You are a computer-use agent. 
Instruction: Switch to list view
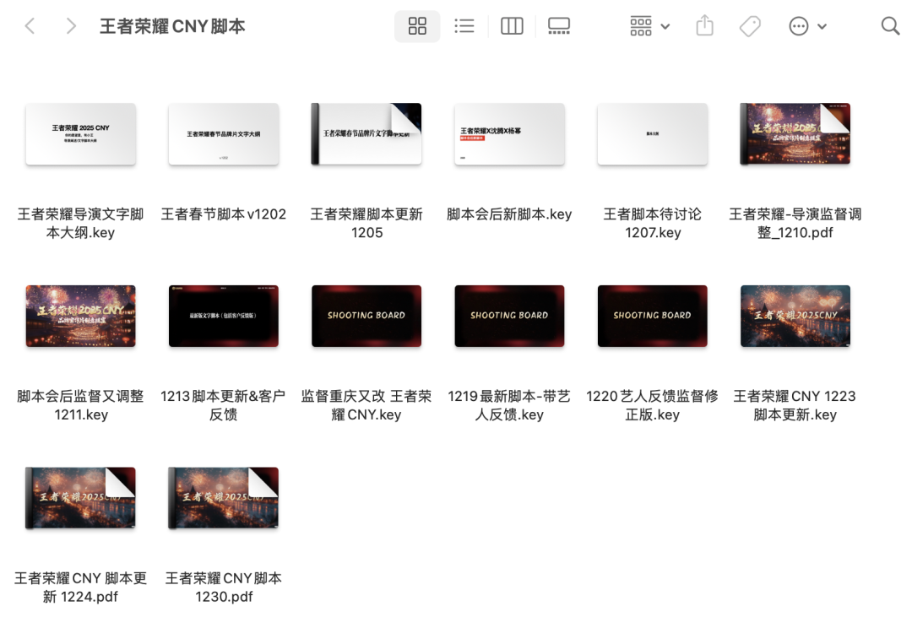[x=464, y=26]
